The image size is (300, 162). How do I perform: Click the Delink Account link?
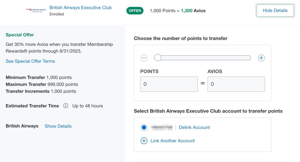coord(194,127)
